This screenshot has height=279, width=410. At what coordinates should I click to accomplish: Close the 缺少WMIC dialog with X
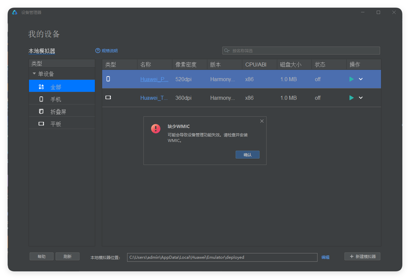coord(262,121)
